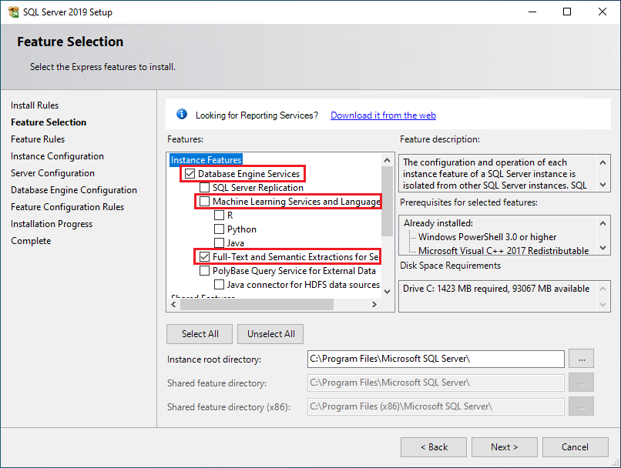Click the Select All button

point(199,333)
